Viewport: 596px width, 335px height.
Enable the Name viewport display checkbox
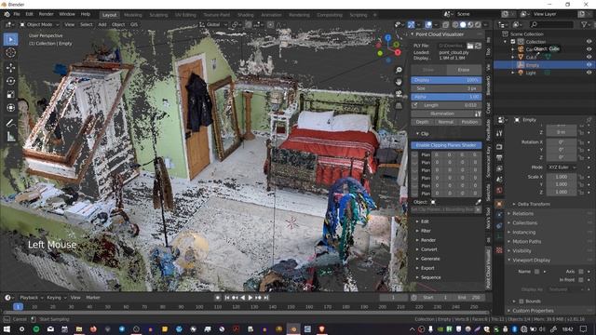pos(536,272)
